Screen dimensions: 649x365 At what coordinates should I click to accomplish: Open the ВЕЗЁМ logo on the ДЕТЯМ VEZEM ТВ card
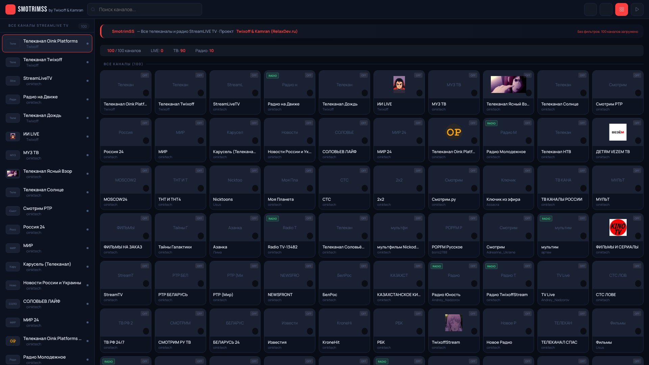(618, 132)
